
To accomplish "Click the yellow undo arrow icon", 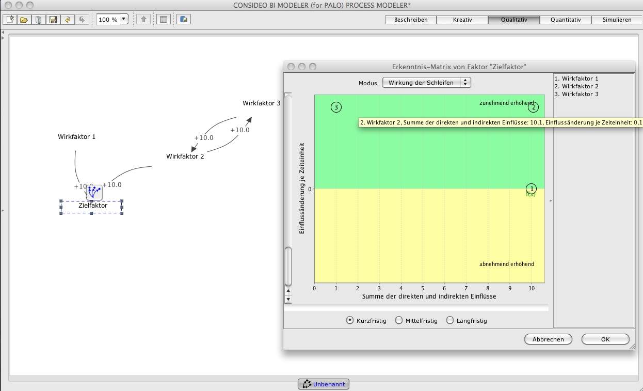I will click(67, 20).
